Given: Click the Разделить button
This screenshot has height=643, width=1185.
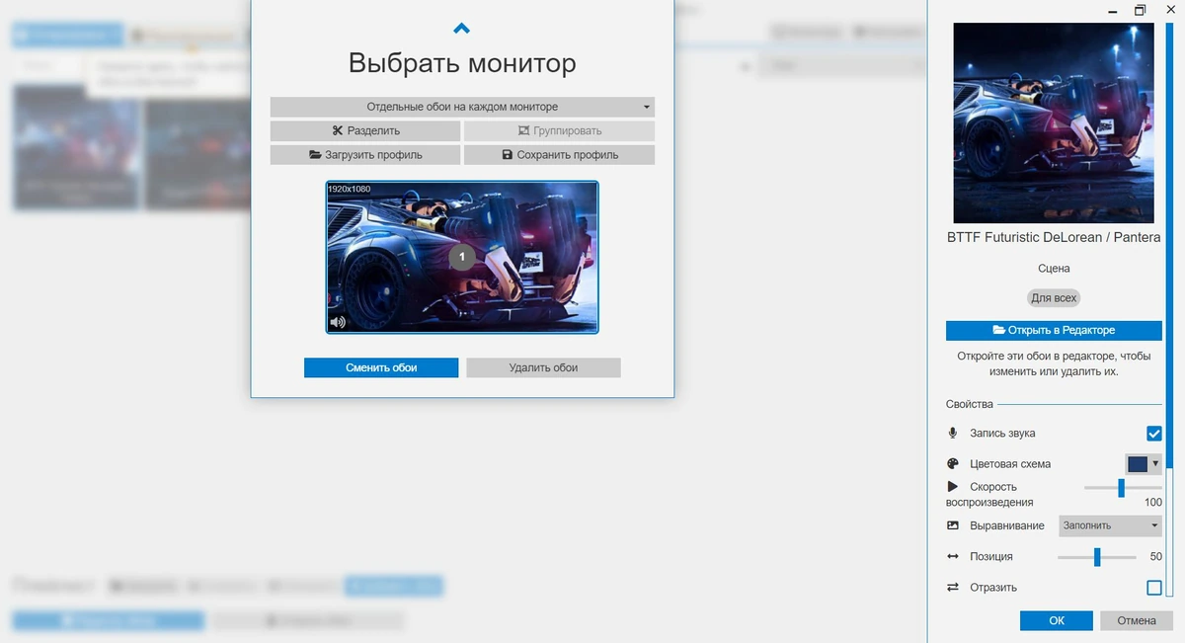Looking at the screenshot, I should [x=365, y=130].
